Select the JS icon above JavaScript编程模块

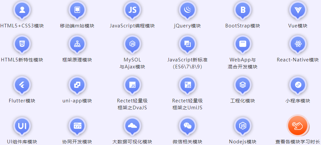tap(133, 10)
